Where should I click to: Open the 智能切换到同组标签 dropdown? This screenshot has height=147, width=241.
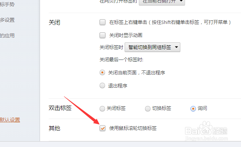(152, 47)
